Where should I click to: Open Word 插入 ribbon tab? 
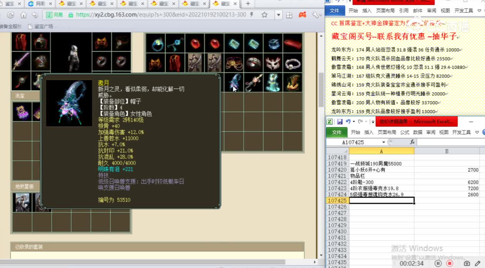click(367, 11)
